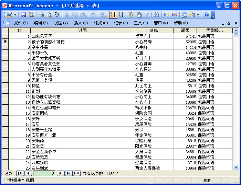
Task: Click the vertical scrollbar thumb
Action: (x=236, y=35)
